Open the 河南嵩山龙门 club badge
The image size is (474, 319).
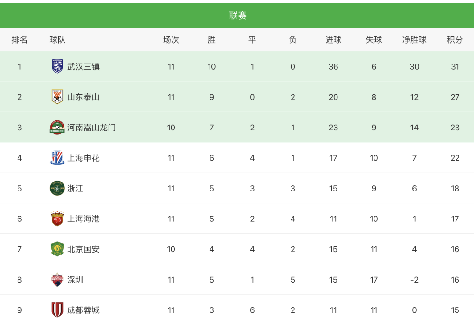click(57, 128)
